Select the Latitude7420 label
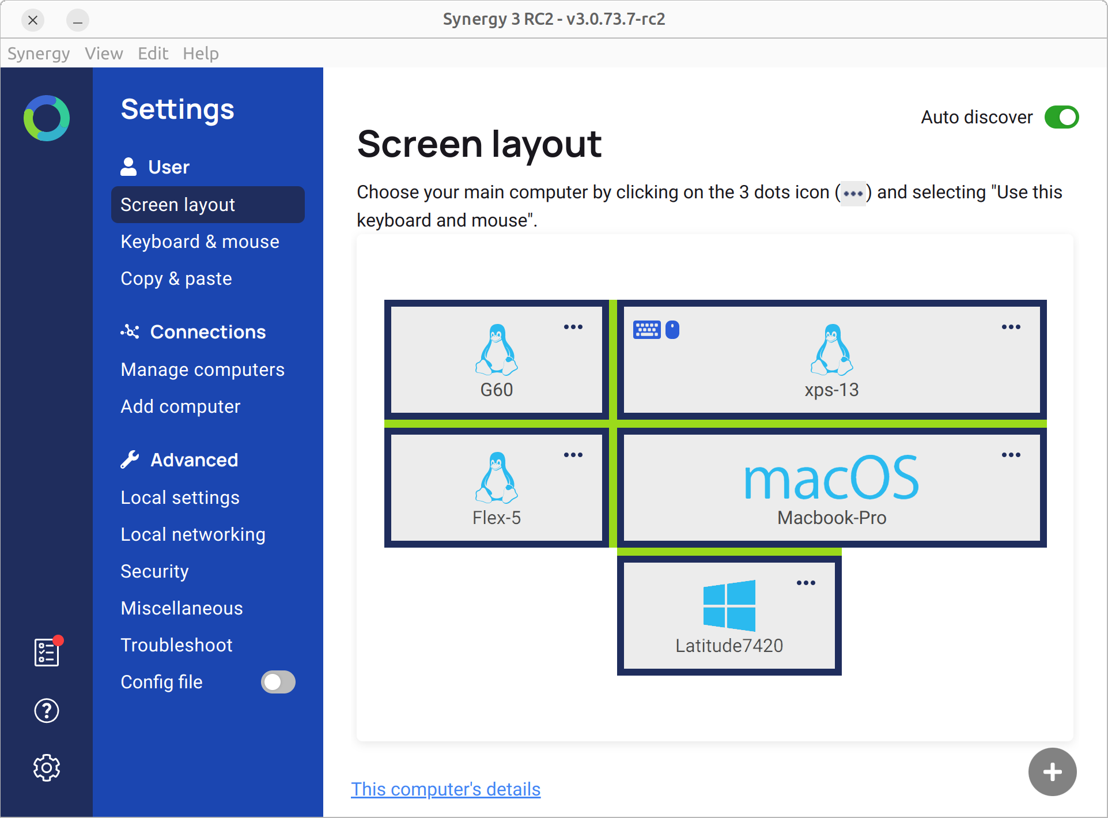 (x=729, y=646)
